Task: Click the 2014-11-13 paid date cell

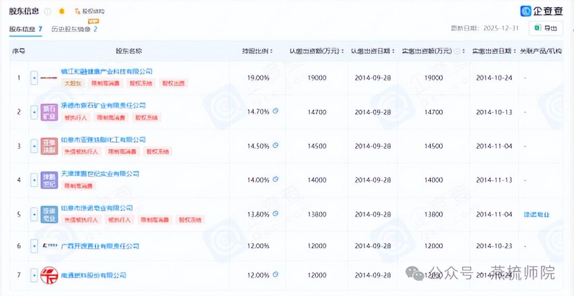Action: click(x=494, y=180)
